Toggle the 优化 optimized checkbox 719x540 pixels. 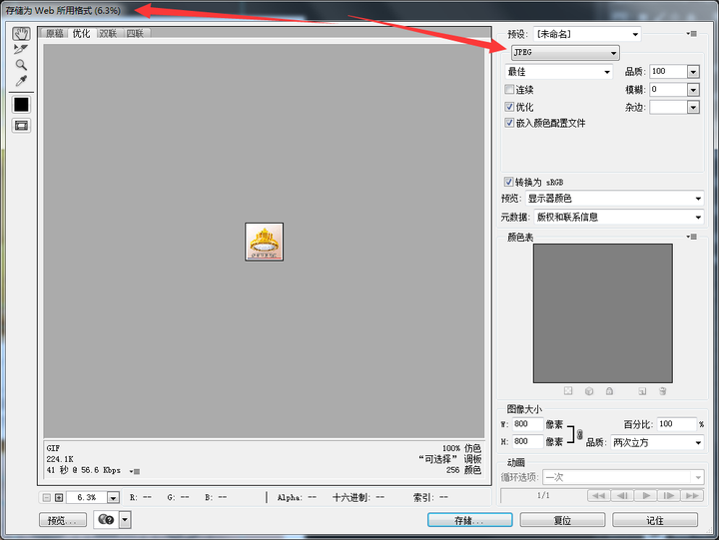point(509,107)
